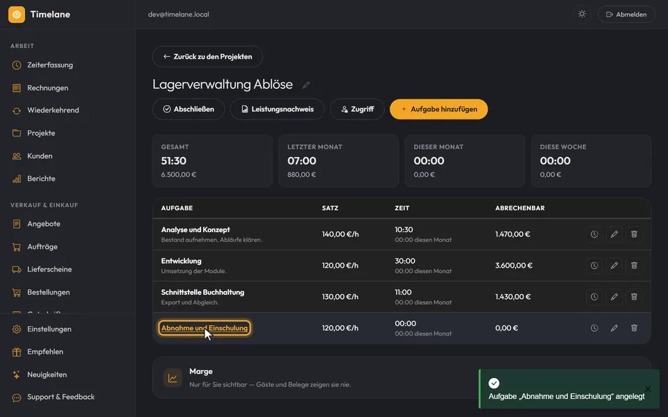The image size is (668, 417).
Task: Edit the Analyse und Konzept task
Action: (614, 234)
